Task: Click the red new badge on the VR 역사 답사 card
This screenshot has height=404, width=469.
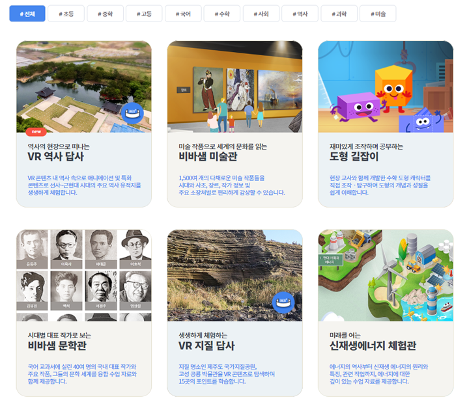Action: 36,132
